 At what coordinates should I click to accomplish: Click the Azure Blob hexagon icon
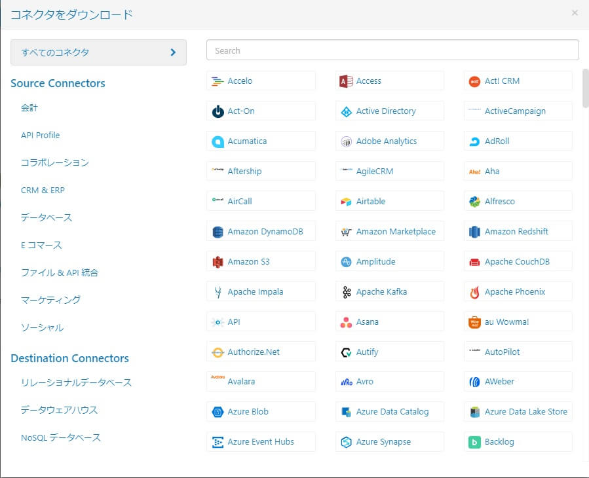pyautogui.click(x=218, y=412)
